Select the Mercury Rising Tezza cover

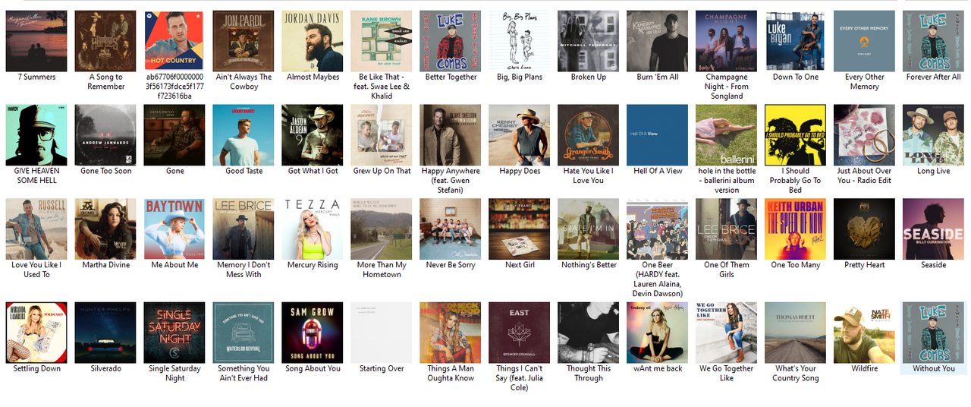pyautogui.click(x=313, y=229)
